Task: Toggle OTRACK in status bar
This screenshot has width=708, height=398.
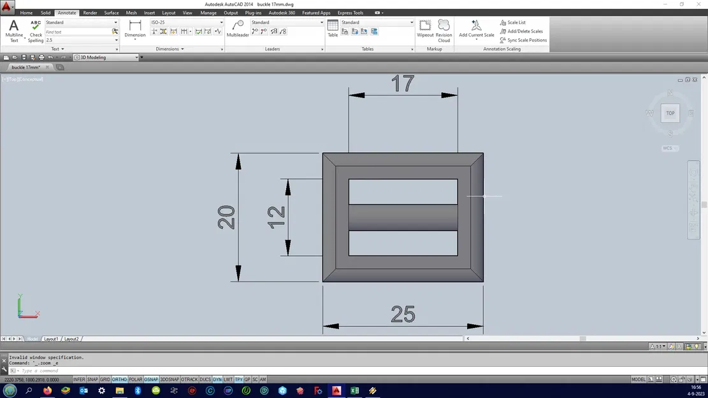Action: tap(190, 380)
